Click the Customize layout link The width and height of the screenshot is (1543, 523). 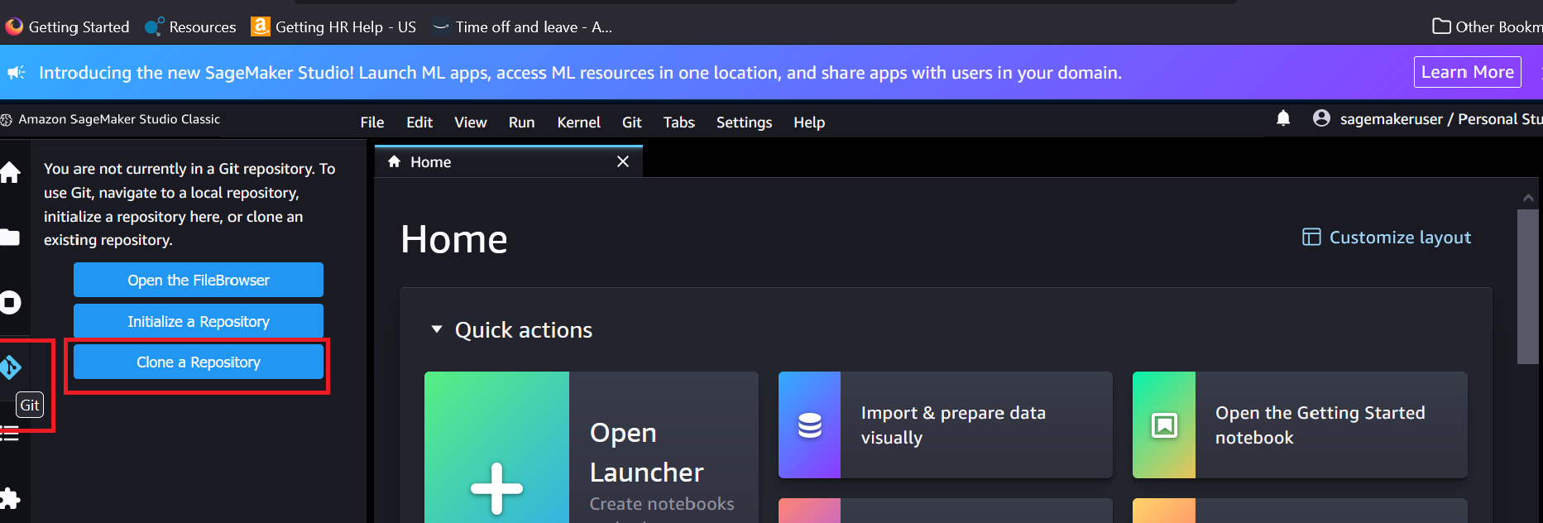tap(1400, 238)
